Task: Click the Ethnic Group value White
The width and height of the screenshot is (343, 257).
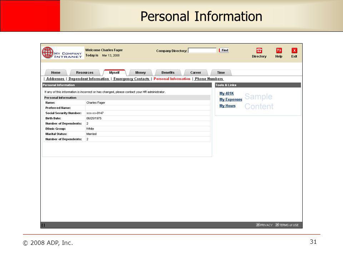Action: click(x=90, y=129)
